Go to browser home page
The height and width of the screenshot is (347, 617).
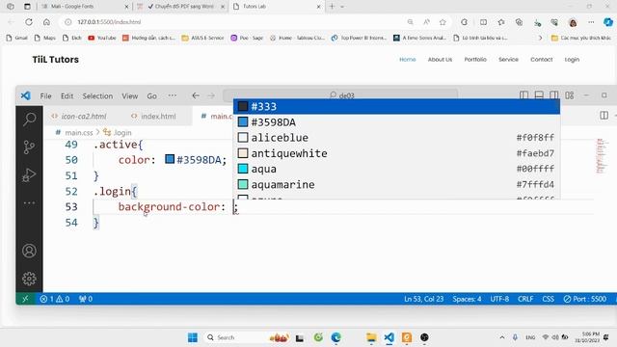click(46, 22)
